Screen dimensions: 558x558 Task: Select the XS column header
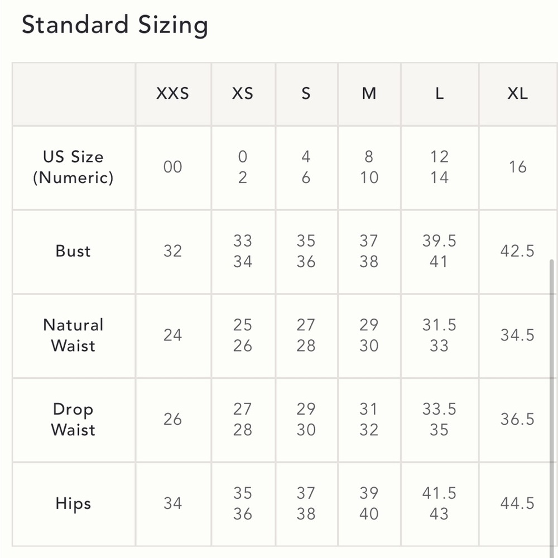(x=243, y=93)
